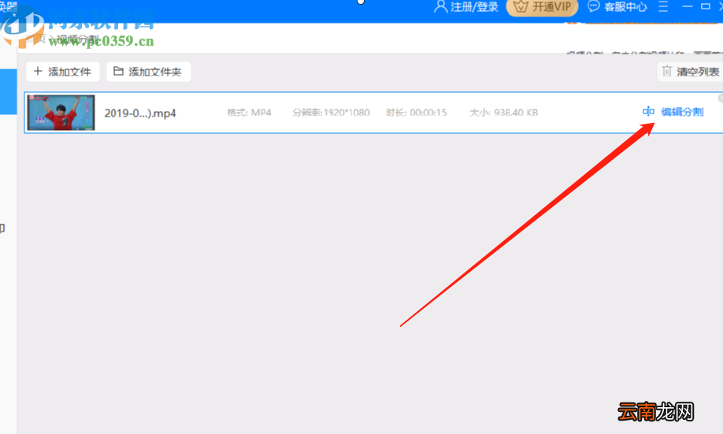Click the plus icon in 添加文件

point(38,71)
